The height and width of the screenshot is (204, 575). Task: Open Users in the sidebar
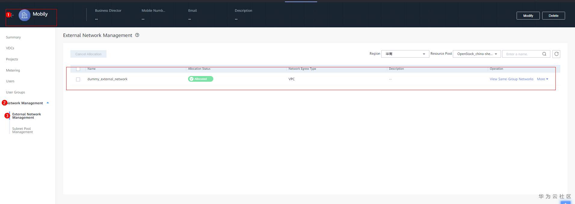tap(10, 81)
